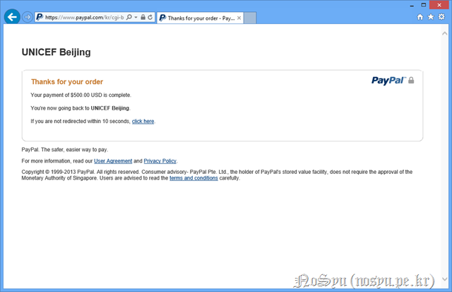Expand the address bar autocomplete dropdown arrow
The width and height of the screenshot is (452, 292).
136,16
